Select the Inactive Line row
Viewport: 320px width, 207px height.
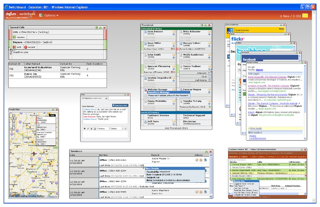58,52
